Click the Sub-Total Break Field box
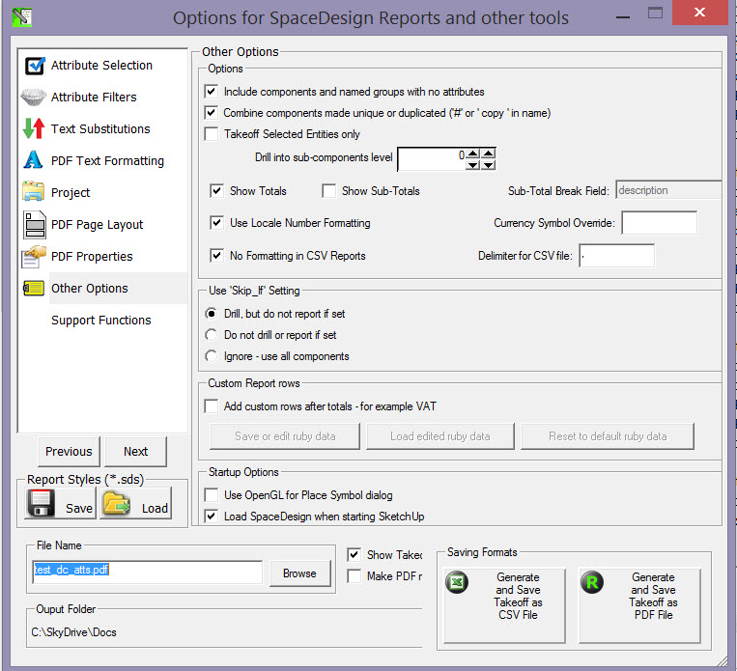737x671 pixels. 668,190
